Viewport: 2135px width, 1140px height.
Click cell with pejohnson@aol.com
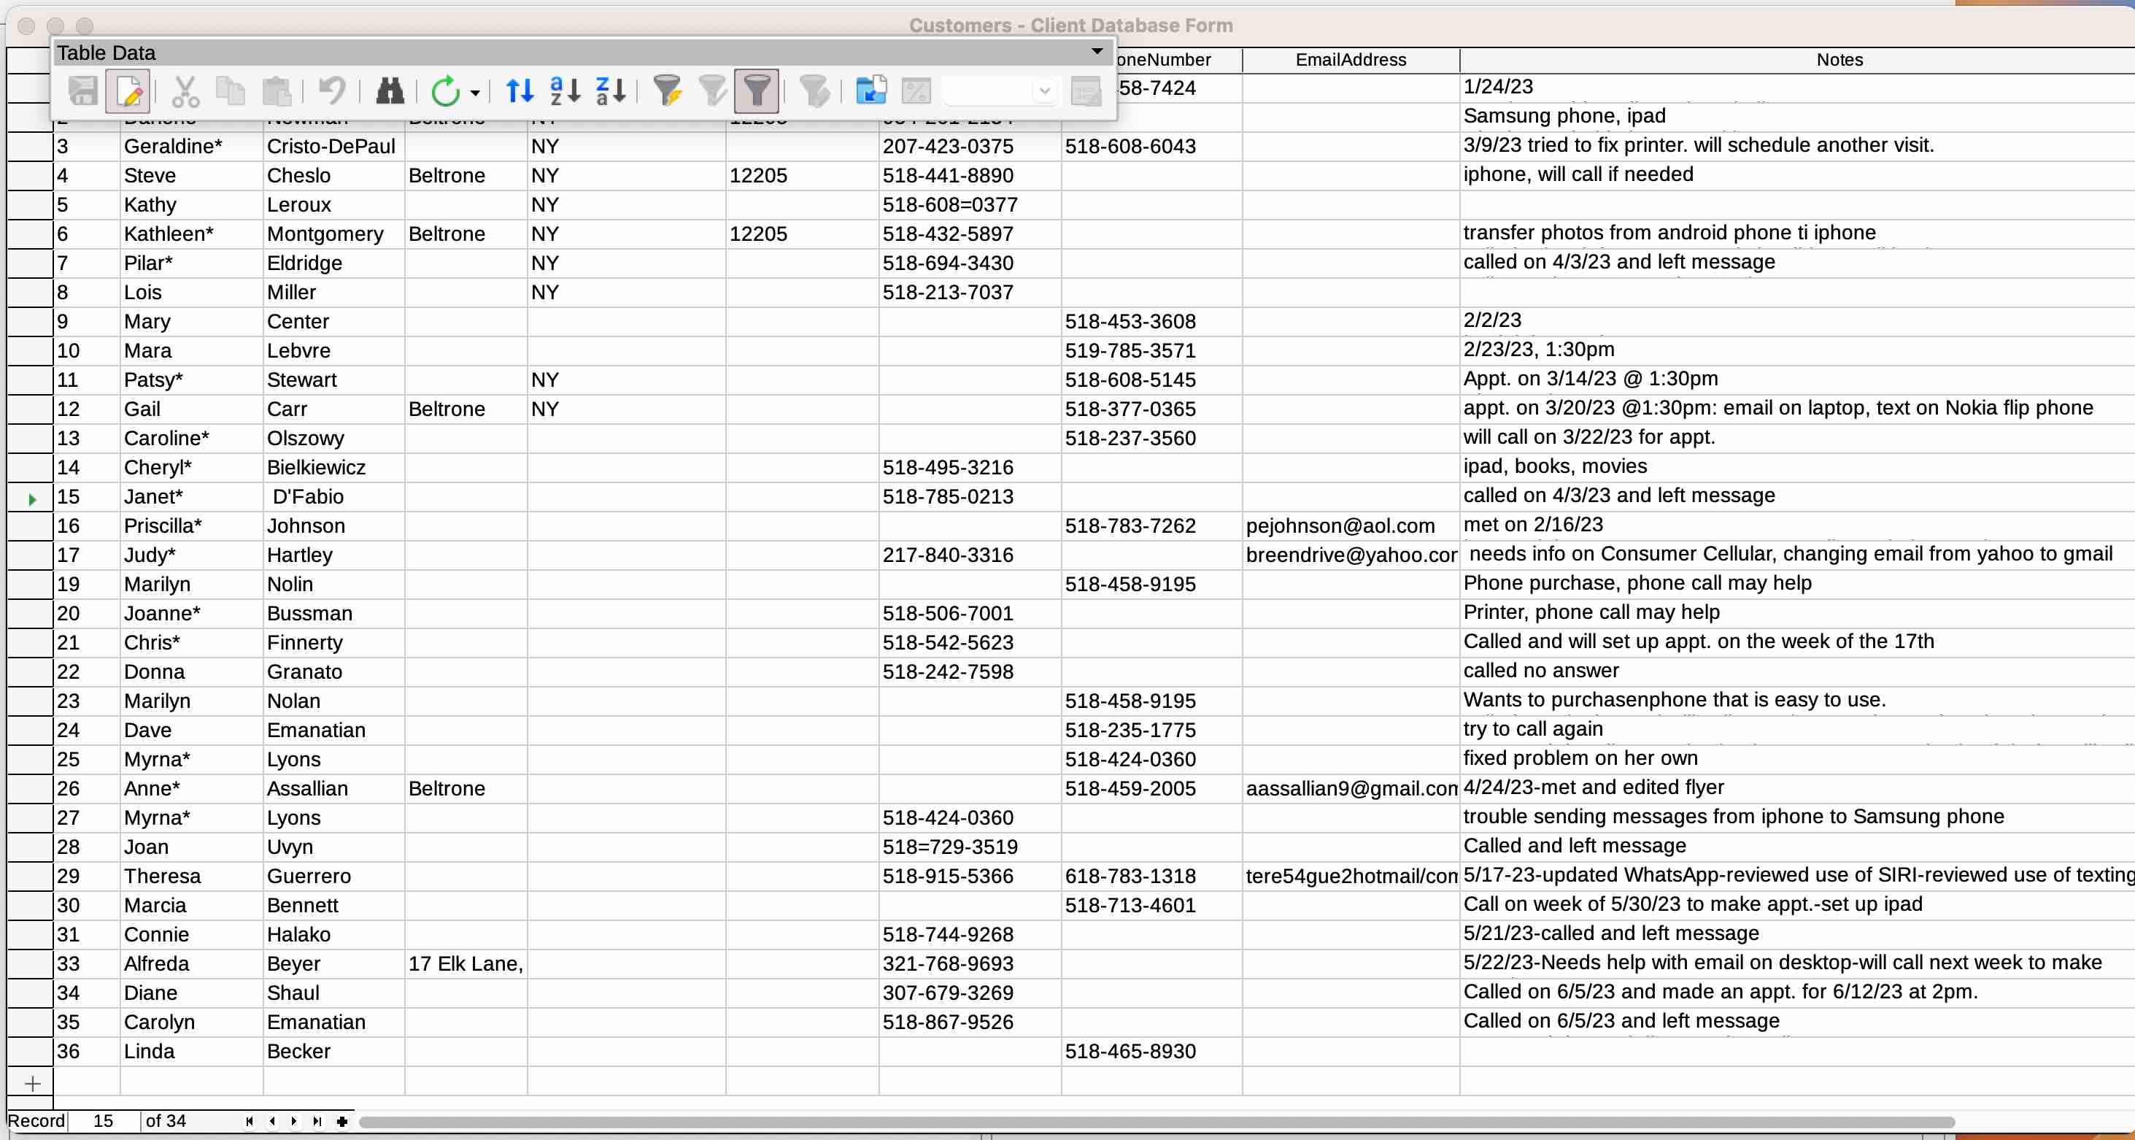tap(1350, 525)
